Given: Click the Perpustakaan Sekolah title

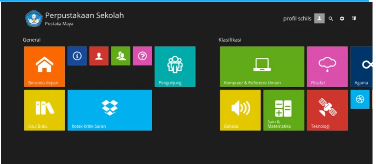Looking at the screenshot, I should [x=85, y=16].
